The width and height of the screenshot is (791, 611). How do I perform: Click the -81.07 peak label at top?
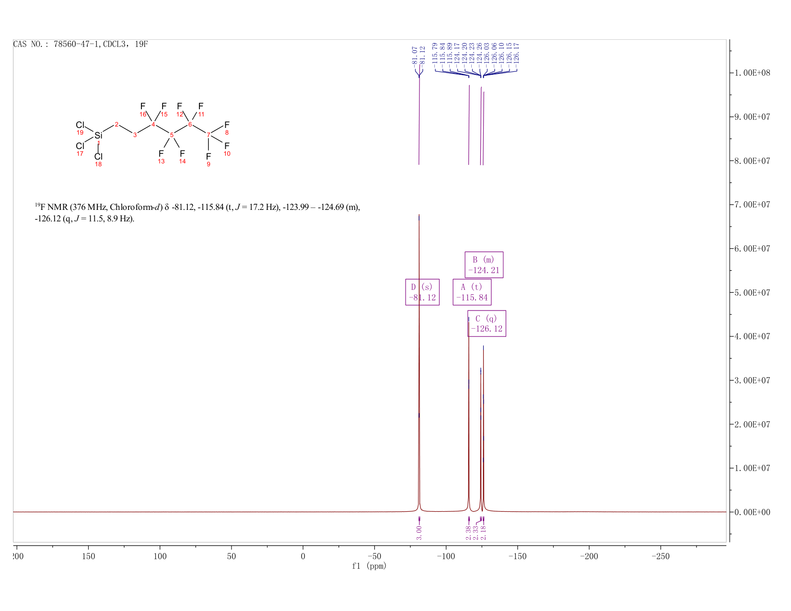click(415, 57)
